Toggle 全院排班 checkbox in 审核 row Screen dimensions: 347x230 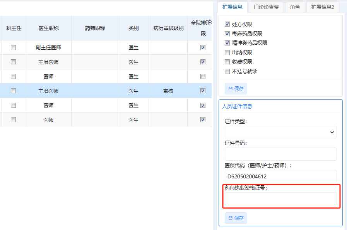click(x=203, y=91)
